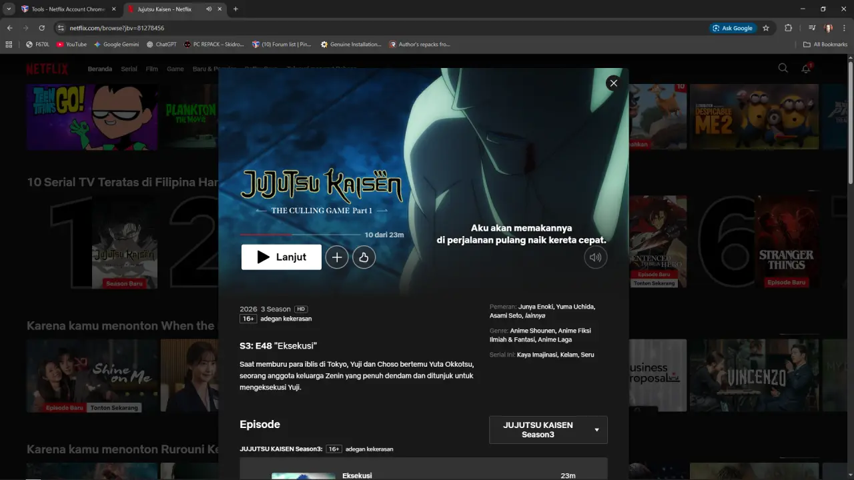Open ChatGPT bookmark
The width and height of the screenshot is (854, 480).
(161, 45)
